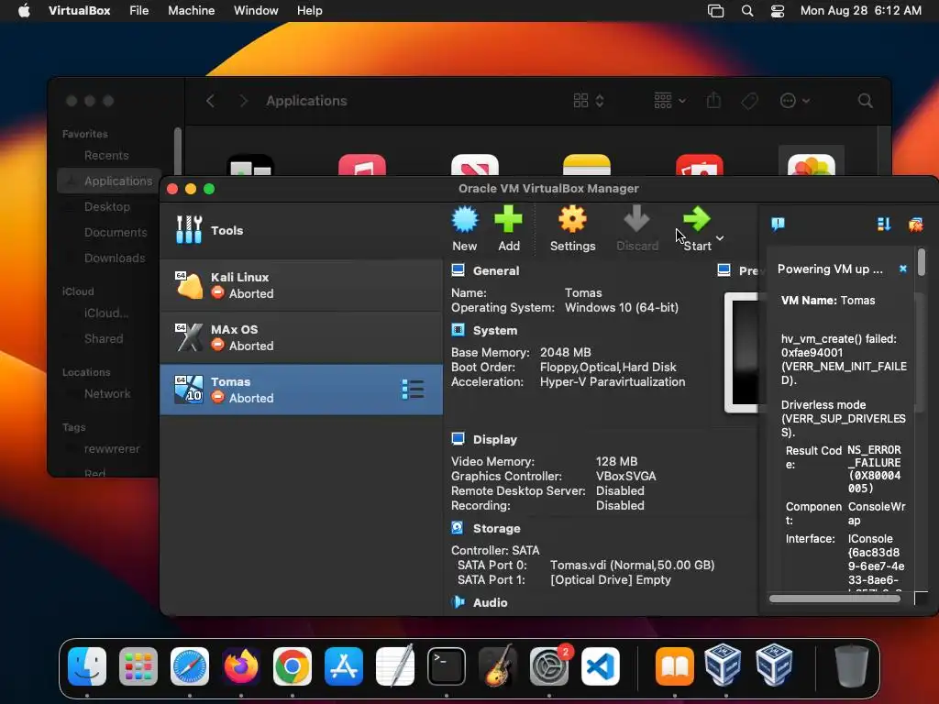The width and height of the screenshot is (939, 704).
Task: Open Finder view mode switcher
Action: point(589,101)
